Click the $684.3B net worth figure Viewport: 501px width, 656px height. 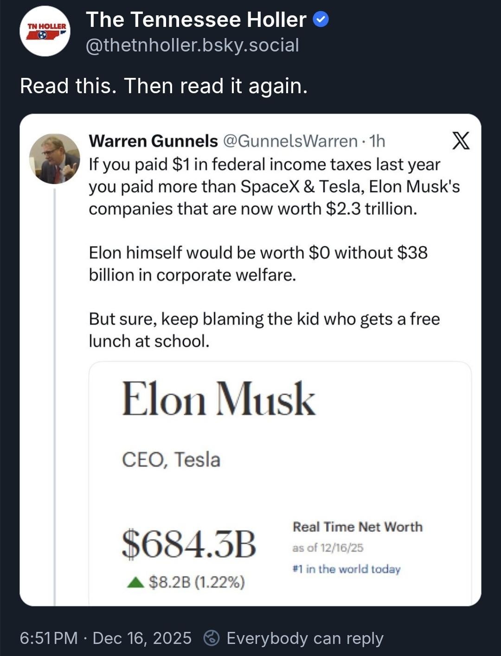(x=189, y=544)
